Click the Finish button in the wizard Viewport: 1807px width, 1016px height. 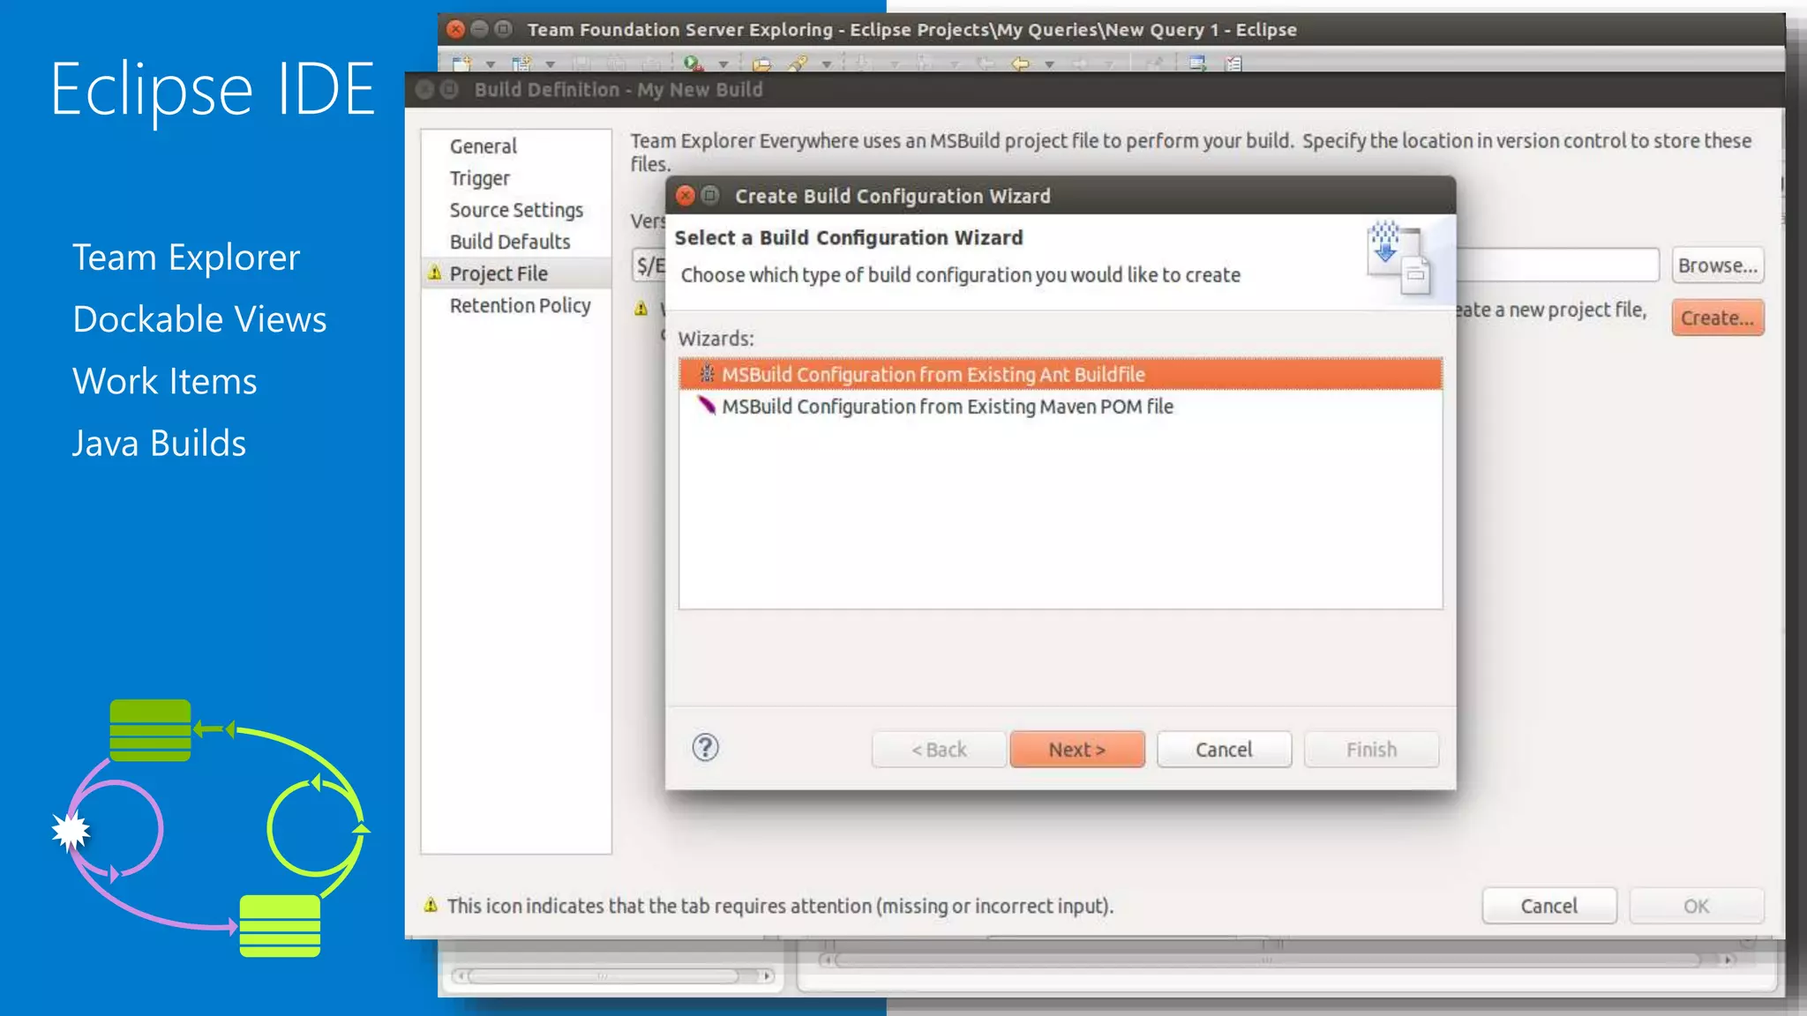point(1371,750)
